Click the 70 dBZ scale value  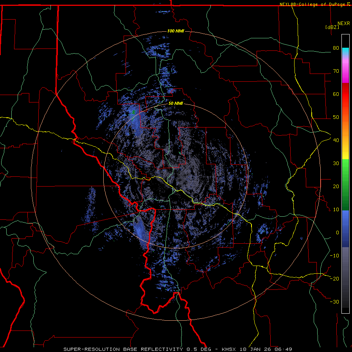[336, 71]
